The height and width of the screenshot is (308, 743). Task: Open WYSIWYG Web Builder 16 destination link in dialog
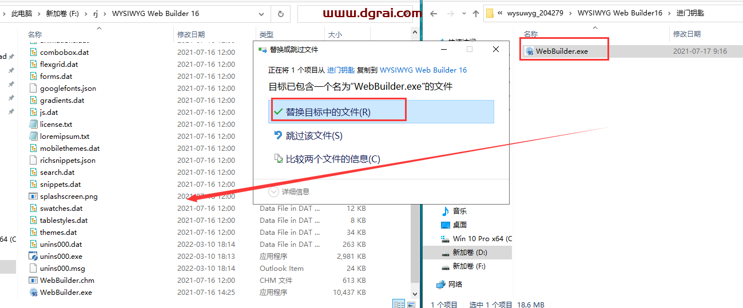tap(423, 70)
